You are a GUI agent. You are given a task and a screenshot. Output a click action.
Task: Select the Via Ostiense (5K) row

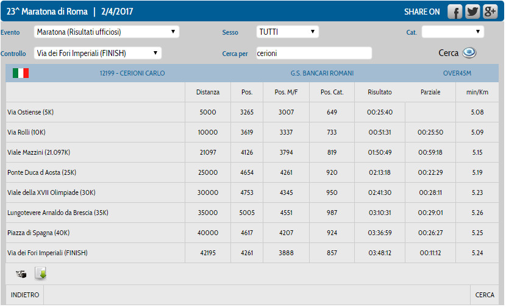coord(30,112)
